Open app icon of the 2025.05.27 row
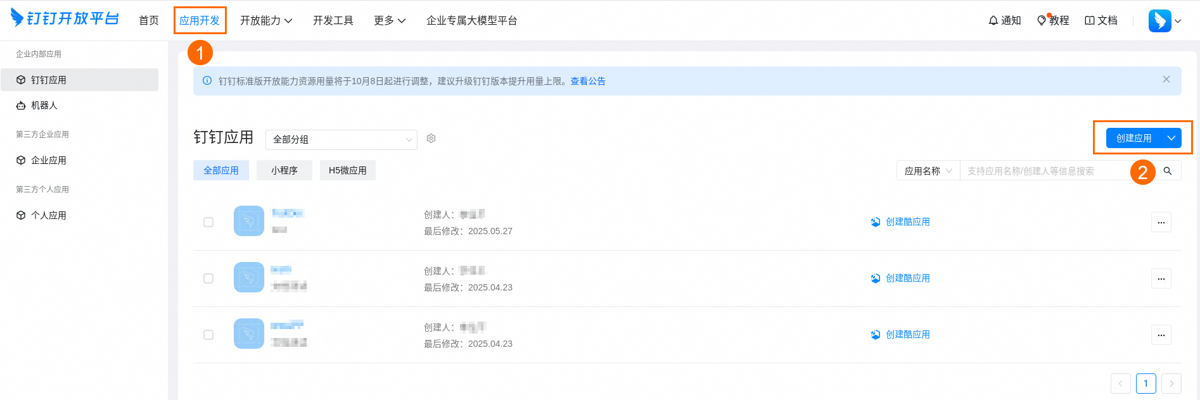1200x400 pixels. 249,221
